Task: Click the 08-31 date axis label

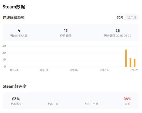Action: pos(44,70)
